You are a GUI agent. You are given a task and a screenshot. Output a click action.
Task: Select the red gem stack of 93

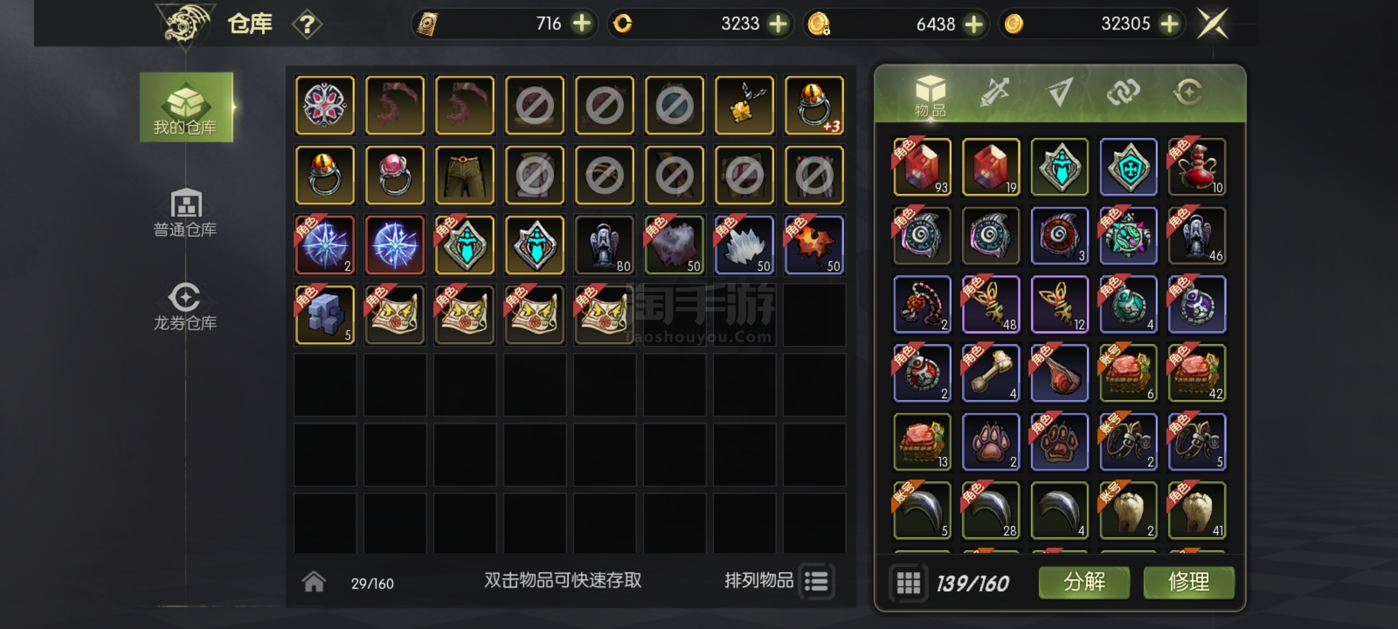tap(922, 167)
